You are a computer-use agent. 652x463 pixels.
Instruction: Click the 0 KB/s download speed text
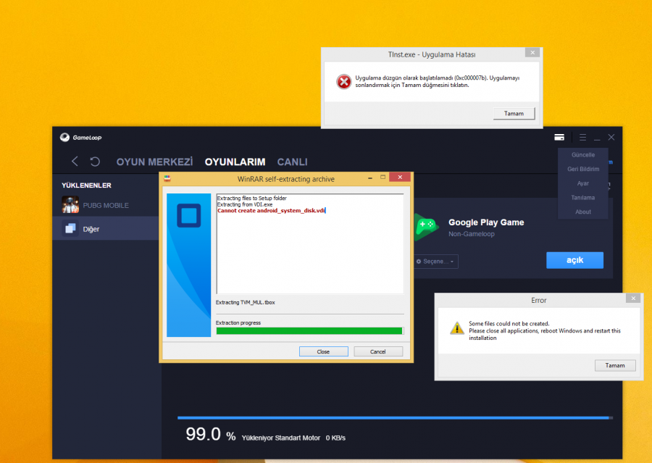click(x=335, y=438)
